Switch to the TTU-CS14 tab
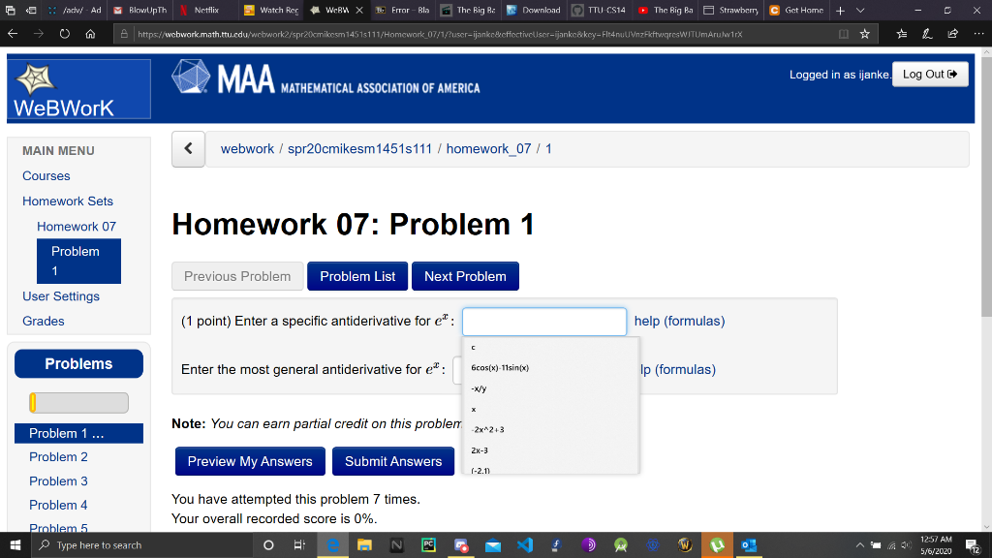 pyautogui.click(x=599, y=10)
